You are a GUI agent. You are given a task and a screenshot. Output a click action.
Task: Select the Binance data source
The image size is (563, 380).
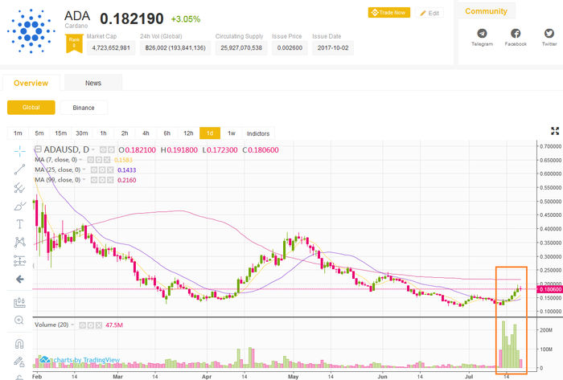click(x=84, y=108)
